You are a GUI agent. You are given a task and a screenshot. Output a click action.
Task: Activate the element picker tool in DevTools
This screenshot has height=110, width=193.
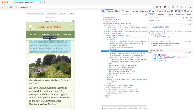point(103,11)
